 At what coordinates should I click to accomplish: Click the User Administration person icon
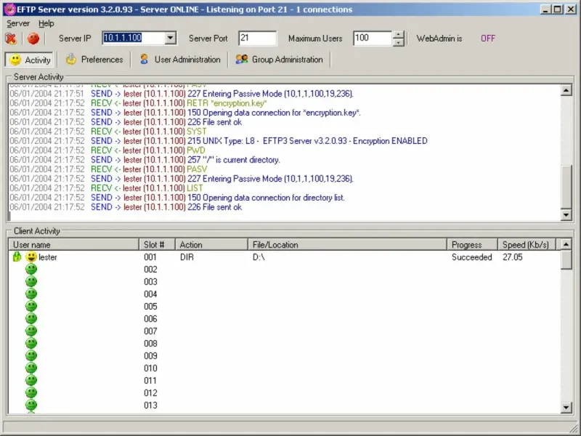144,60
